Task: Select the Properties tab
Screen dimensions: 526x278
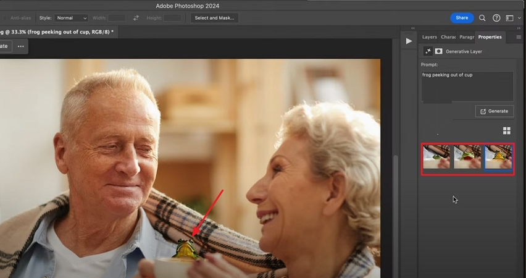Action: click(x=490, y=37)
